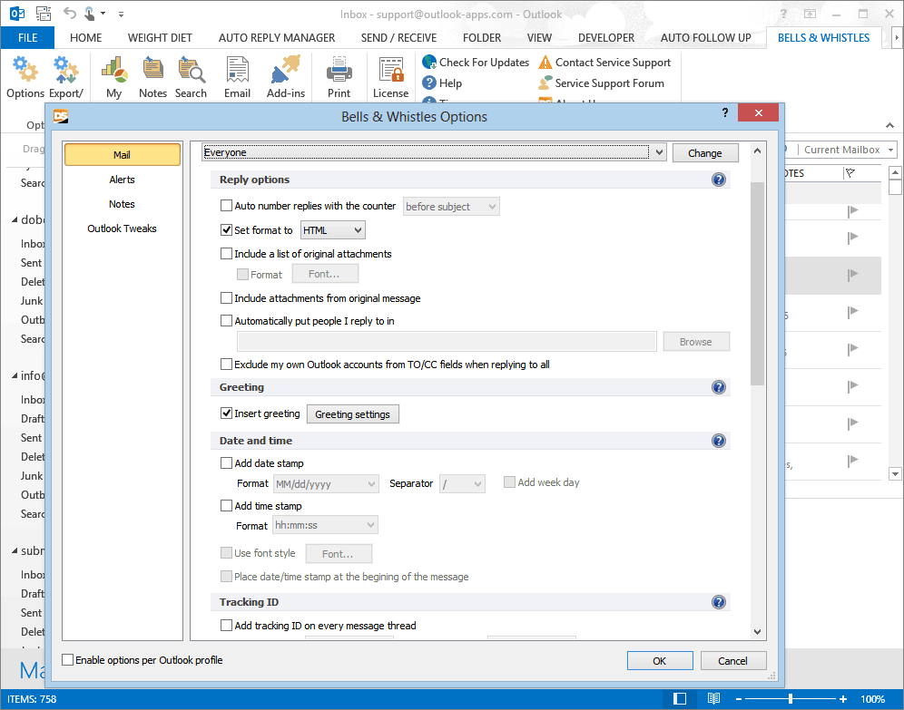The width and height of the screenshot is (904, 710).
Task: Open the MM/dd/yyyy date format dropdown
Action: tap(326, 483)
